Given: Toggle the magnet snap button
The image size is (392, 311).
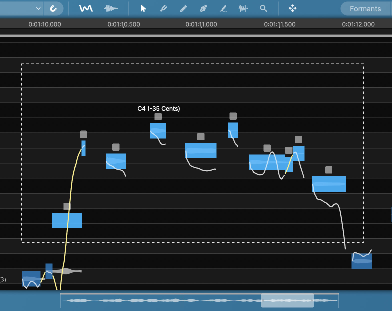Looking at the screenshot, I should pyautogui.click(x=53, y=9).
